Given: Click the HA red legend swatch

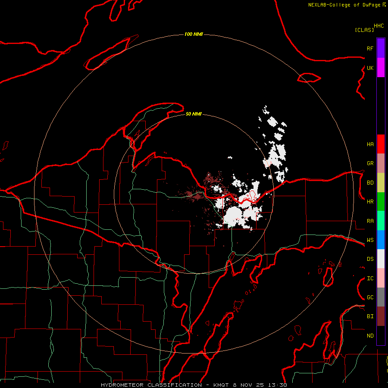Looking at the screenshot, I should (x=381, y=144).
